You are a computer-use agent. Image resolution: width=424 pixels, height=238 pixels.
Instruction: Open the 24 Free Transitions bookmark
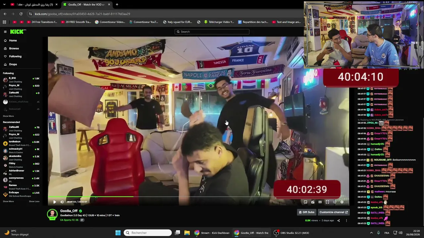[42, 22]
